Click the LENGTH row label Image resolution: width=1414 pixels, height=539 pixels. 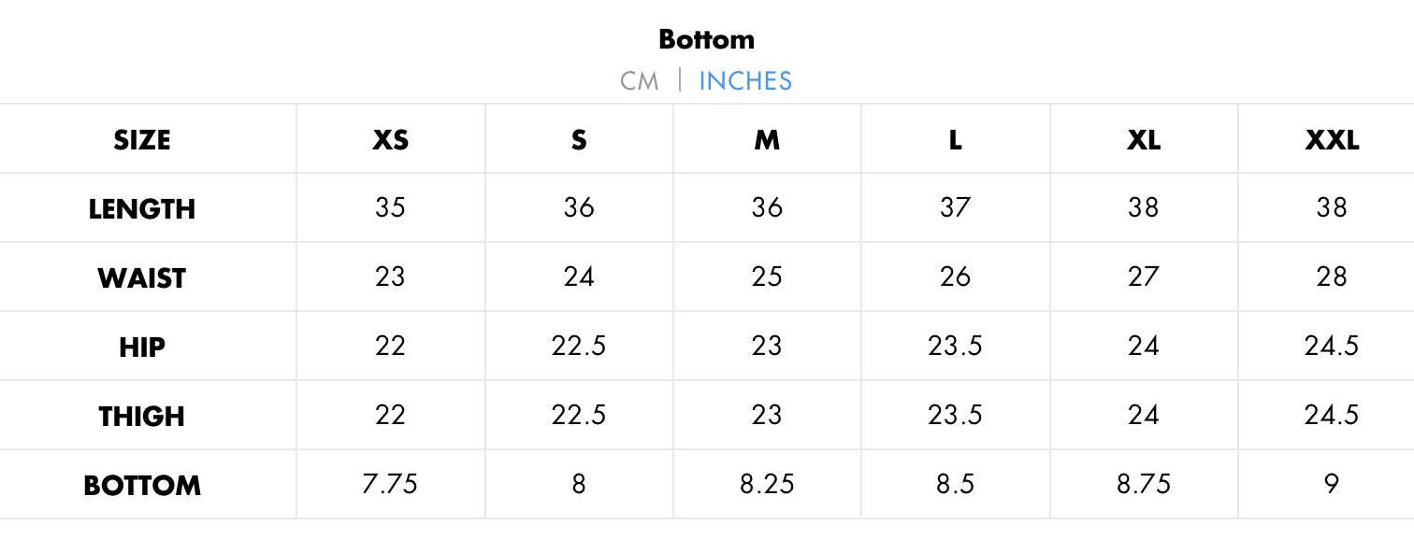click(x=142, y=209)
